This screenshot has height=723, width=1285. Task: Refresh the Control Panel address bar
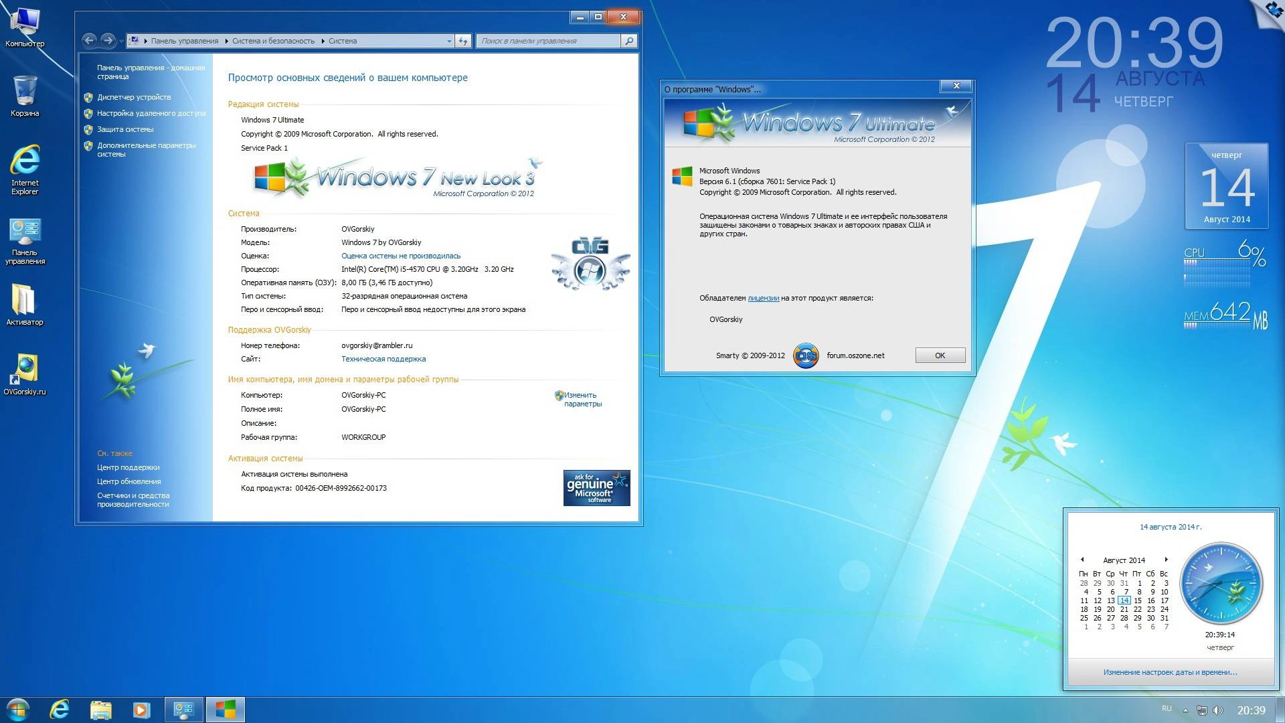pyautogui.click(x=463, y=41)
